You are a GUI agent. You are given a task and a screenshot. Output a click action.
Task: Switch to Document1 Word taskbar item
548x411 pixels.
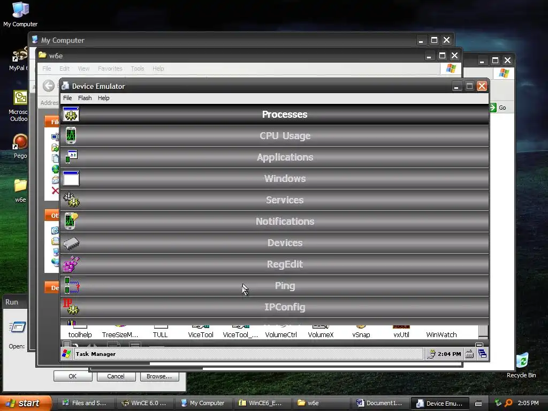point(380,403)
